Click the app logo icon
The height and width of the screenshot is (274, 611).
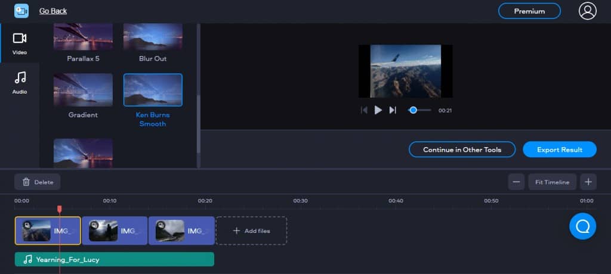tap(21, 11)
